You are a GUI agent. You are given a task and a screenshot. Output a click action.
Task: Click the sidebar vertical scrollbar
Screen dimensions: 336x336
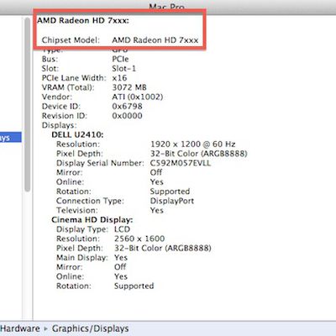[27, 104]
